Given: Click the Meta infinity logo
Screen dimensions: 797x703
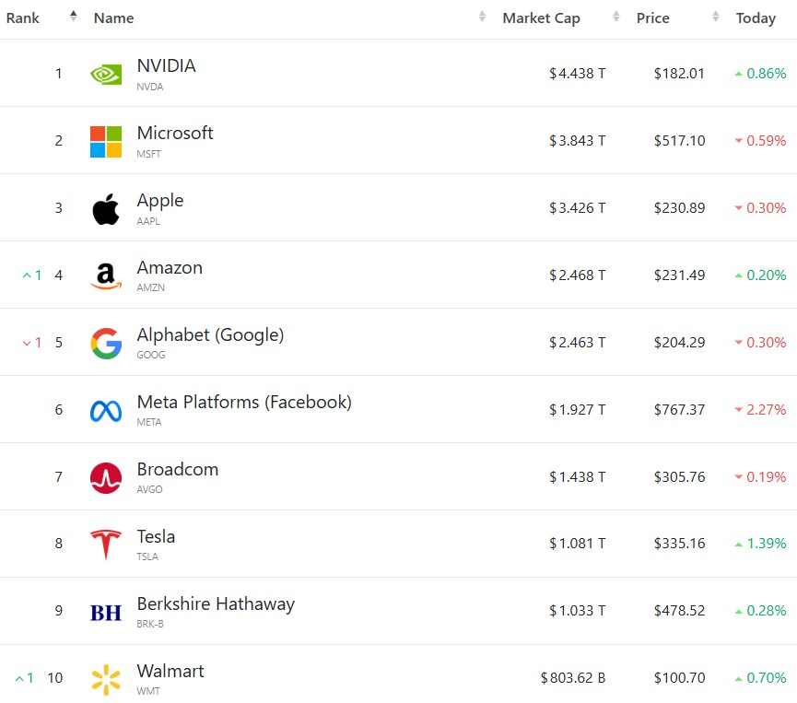Looking at the screenshot, I should tap(106, 411).
